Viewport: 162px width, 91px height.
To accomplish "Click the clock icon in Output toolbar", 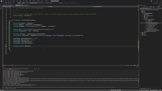I will [x=38, y=69].
